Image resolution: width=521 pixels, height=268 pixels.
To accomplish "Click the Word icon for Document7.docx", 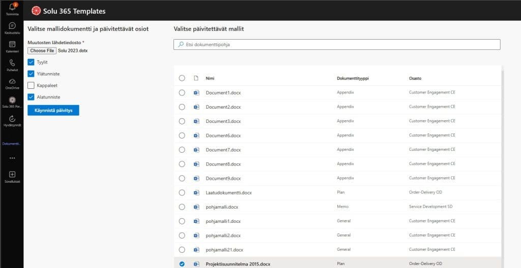I will click(x=196, y=150).
